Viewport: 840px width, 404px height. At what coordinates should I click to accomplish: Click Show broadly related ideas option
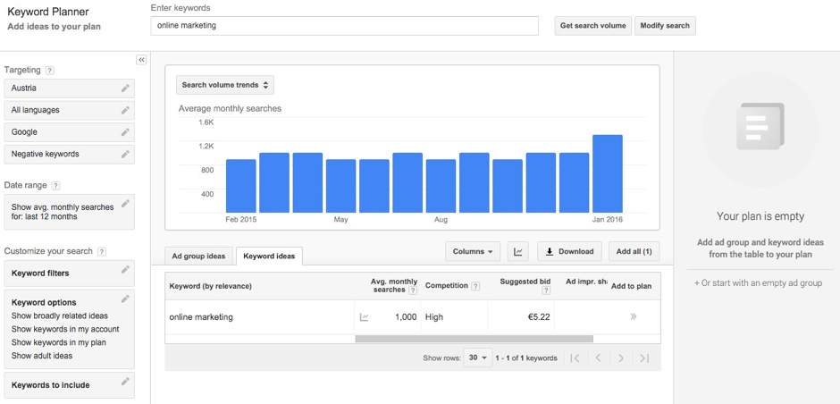pos(60,316)
